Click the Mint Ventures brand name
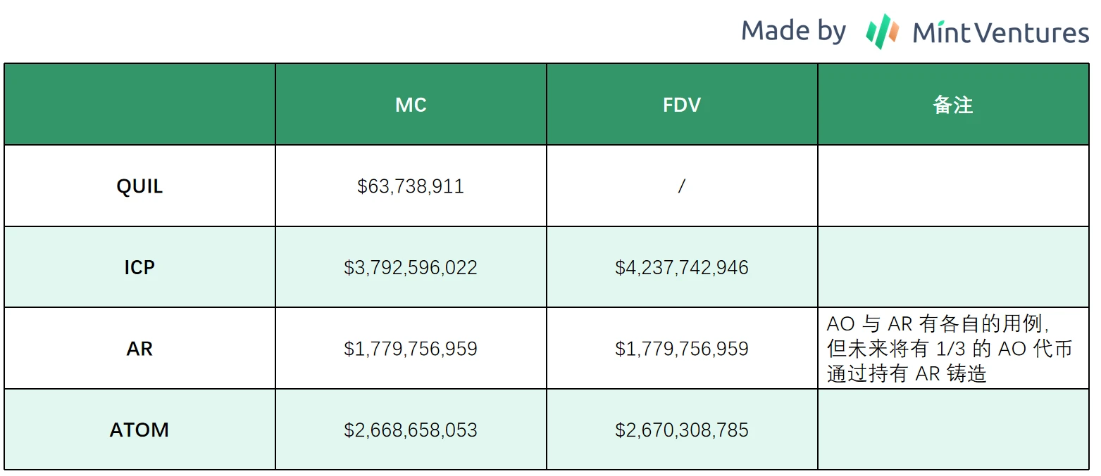Screen dimensions: 1101x476 tap(1000, 33)
